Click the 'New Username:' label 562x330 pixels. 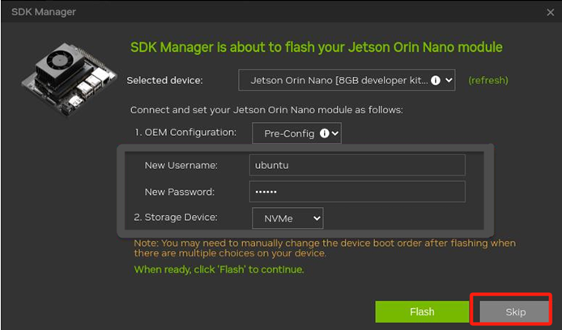coord(181,165)
